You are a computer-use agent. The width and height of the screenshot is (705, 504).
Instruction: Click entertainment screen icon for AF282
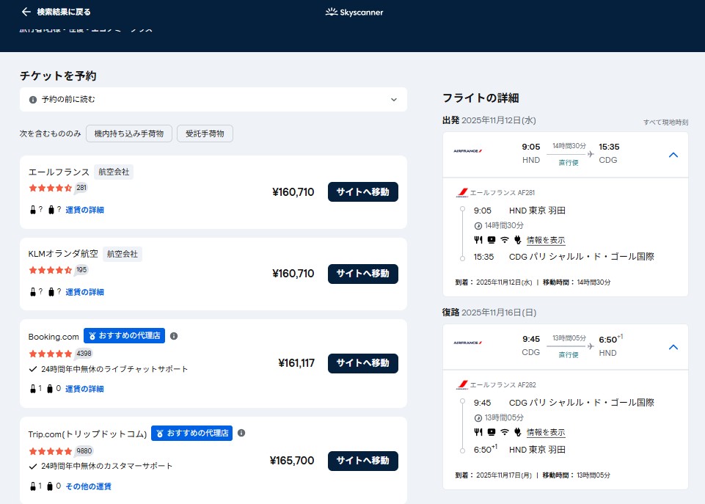coord(492,433)
